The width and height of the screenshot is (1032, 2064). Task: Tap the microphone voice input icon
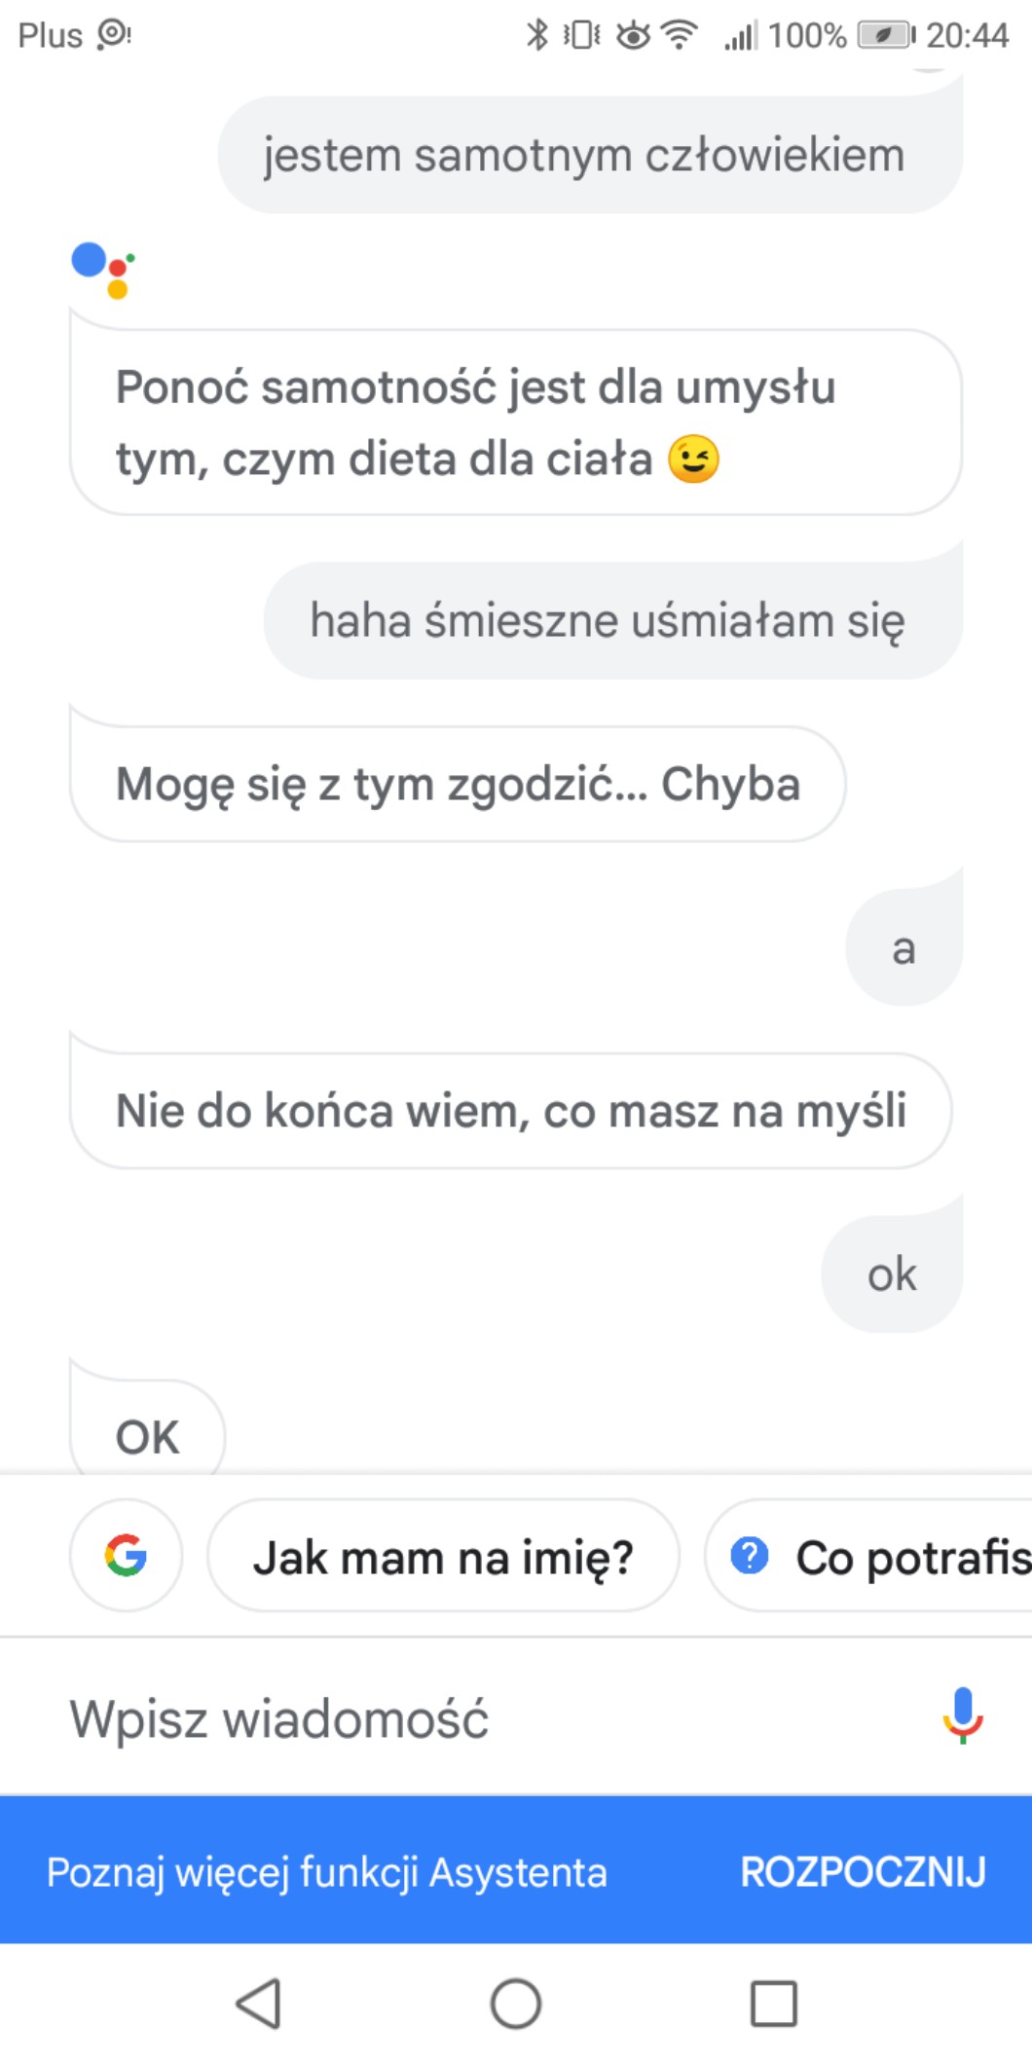(x=962, y=1715)
